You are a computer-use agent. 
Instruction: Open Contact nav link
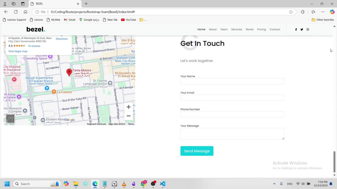pos(275,29)
